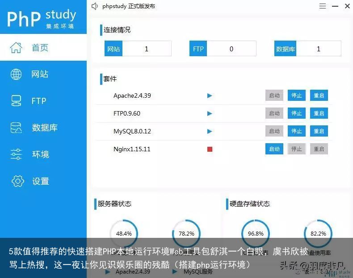
Task: Click the phpstudy 正式版发布 announcement text
Action: (x=129, y=6)
